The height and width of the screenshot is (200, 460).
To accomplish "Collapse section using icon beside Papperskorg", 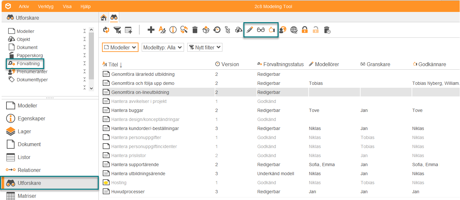I will [84, 55].
